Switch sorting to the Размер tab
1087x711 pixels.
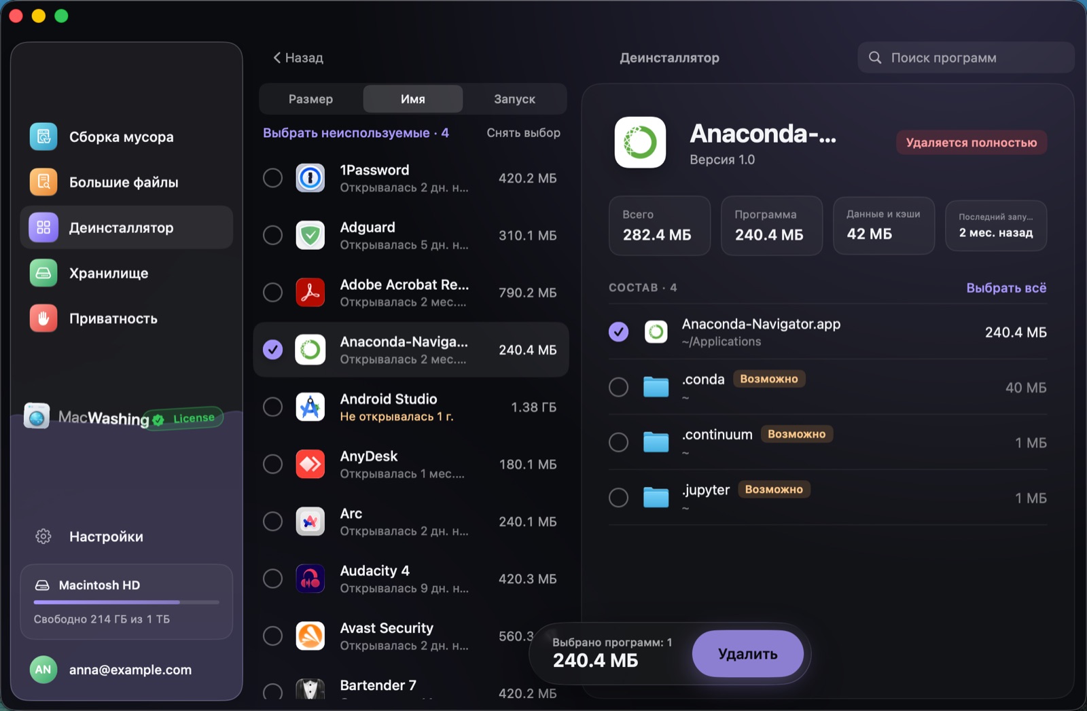(x=310, y=99)
